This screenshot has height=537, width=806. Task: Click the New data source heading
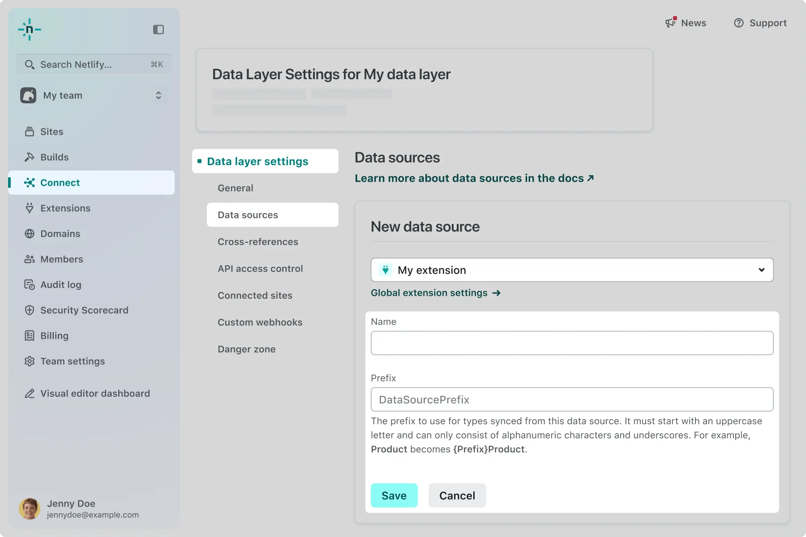pos(425,226)
